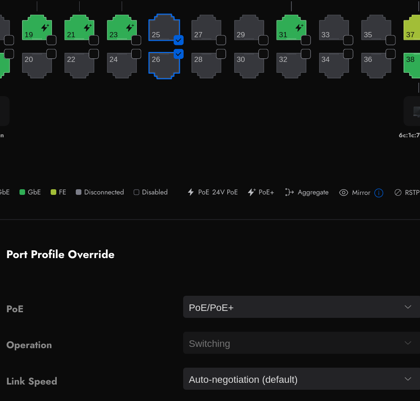The height and width of the screenshot is (401, 420).
Task: Uncheck the port 25 checkbox
Action: click(x=179, y=40)
